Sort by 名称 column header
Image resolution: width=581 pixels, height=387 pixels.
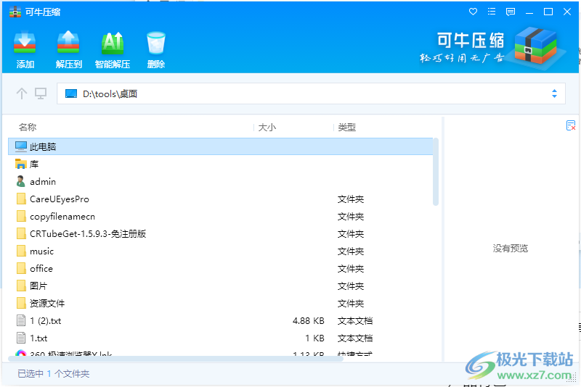pos(28,127)
